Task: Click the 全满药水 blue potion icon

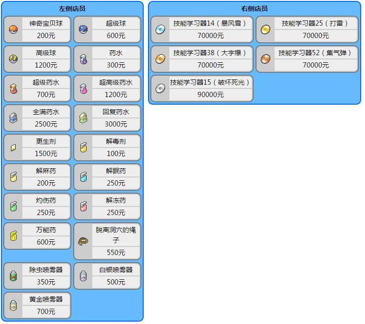Action: [13, 118]
